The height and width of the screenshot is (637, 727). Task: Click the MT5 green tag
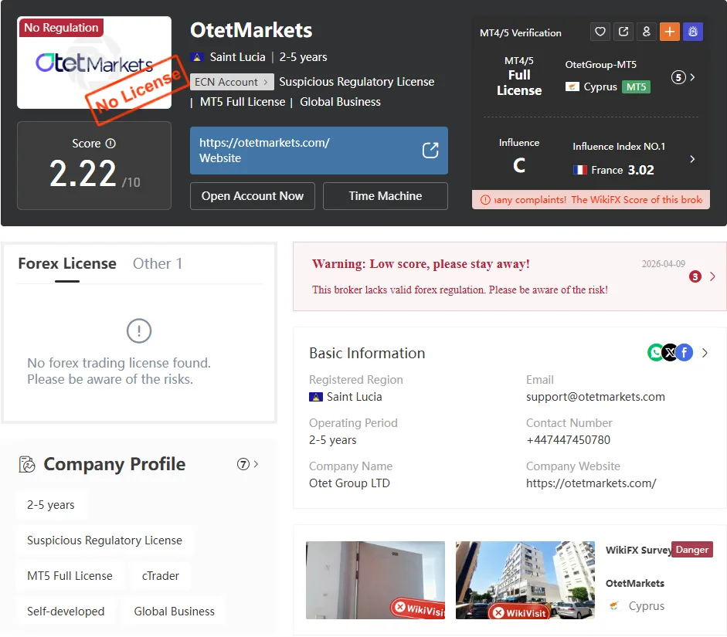(x=636, y=86)
